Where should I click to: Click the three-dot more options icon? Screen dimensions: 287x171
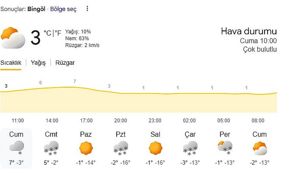(87, 9)
